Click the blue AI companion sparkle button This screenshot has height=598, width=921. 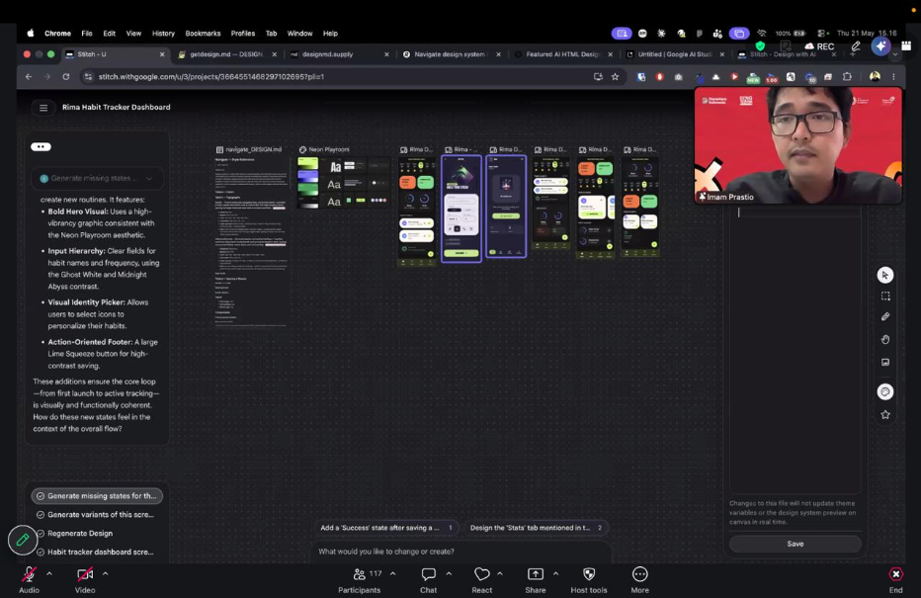pos(880,46)
